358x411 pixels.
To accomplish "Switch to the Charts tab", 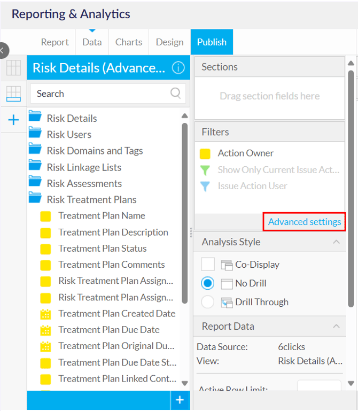I will point(129,42).
